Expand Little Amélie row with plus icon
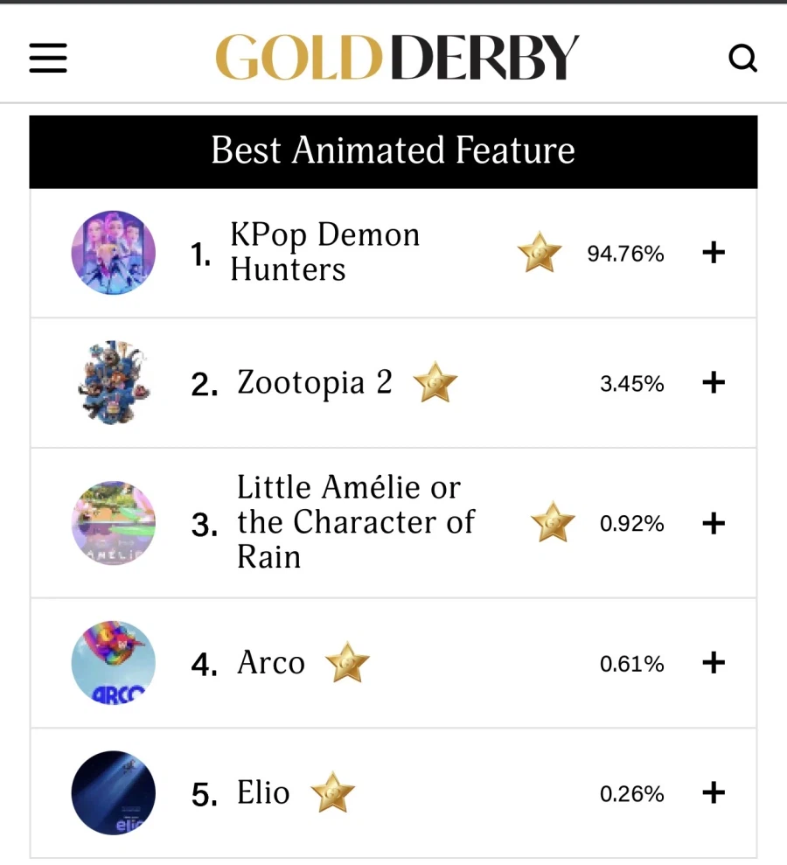Viewport: 787px width, 865px height. [x=714, y=523]
